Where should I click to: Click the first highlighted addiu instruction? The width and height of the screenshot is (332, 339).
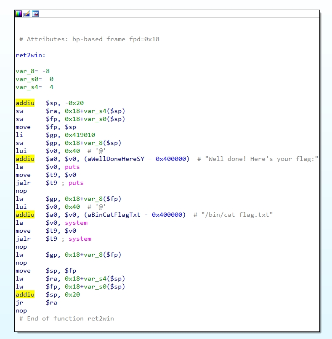tap(25, 103)
